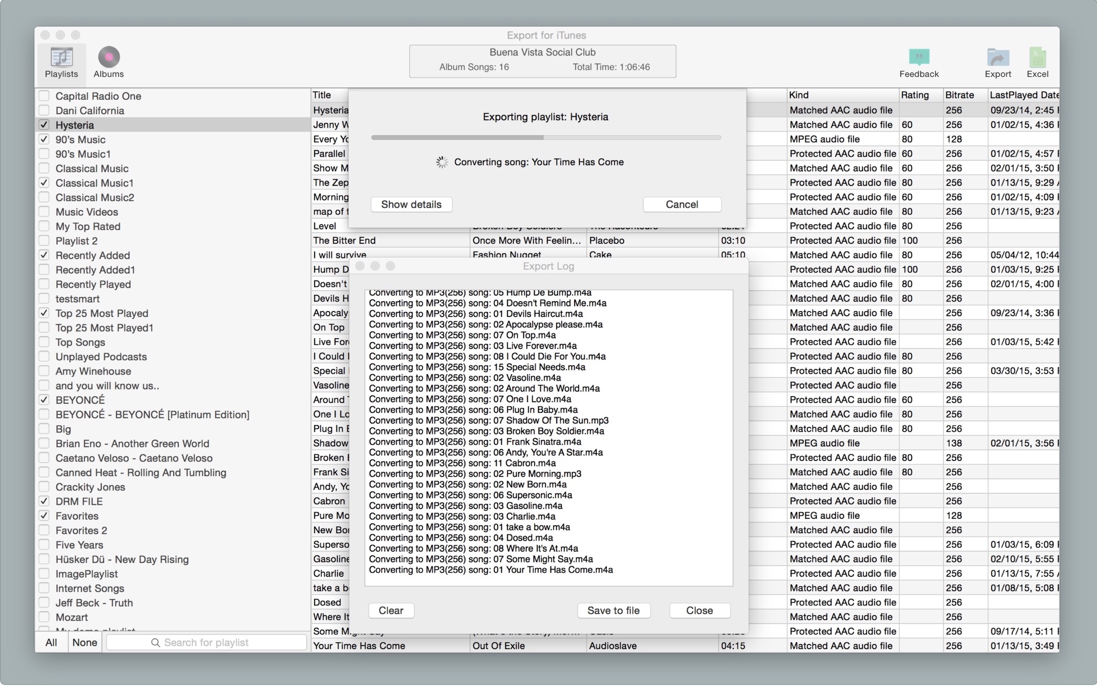Click the export progress bar
1097x686 pixels.
(546, 138)
